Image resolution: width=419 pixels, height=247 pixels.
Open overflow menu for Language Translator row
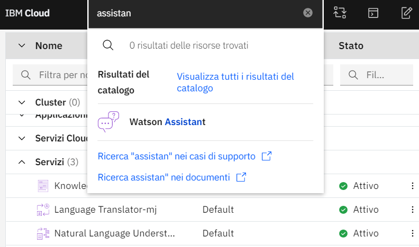pos(413,210)
